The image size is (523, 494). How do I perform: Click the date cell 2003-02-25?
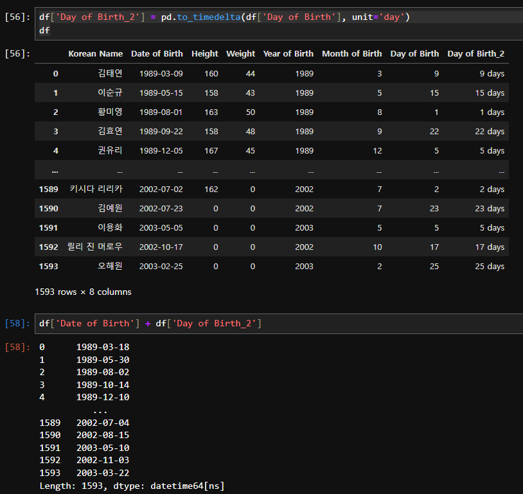pos(161,267)
